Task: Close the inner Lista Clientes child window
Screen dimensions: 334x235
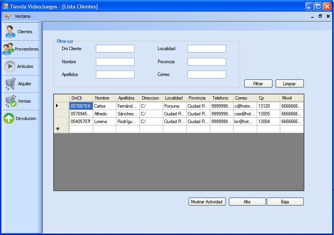Action: point(328,16)
